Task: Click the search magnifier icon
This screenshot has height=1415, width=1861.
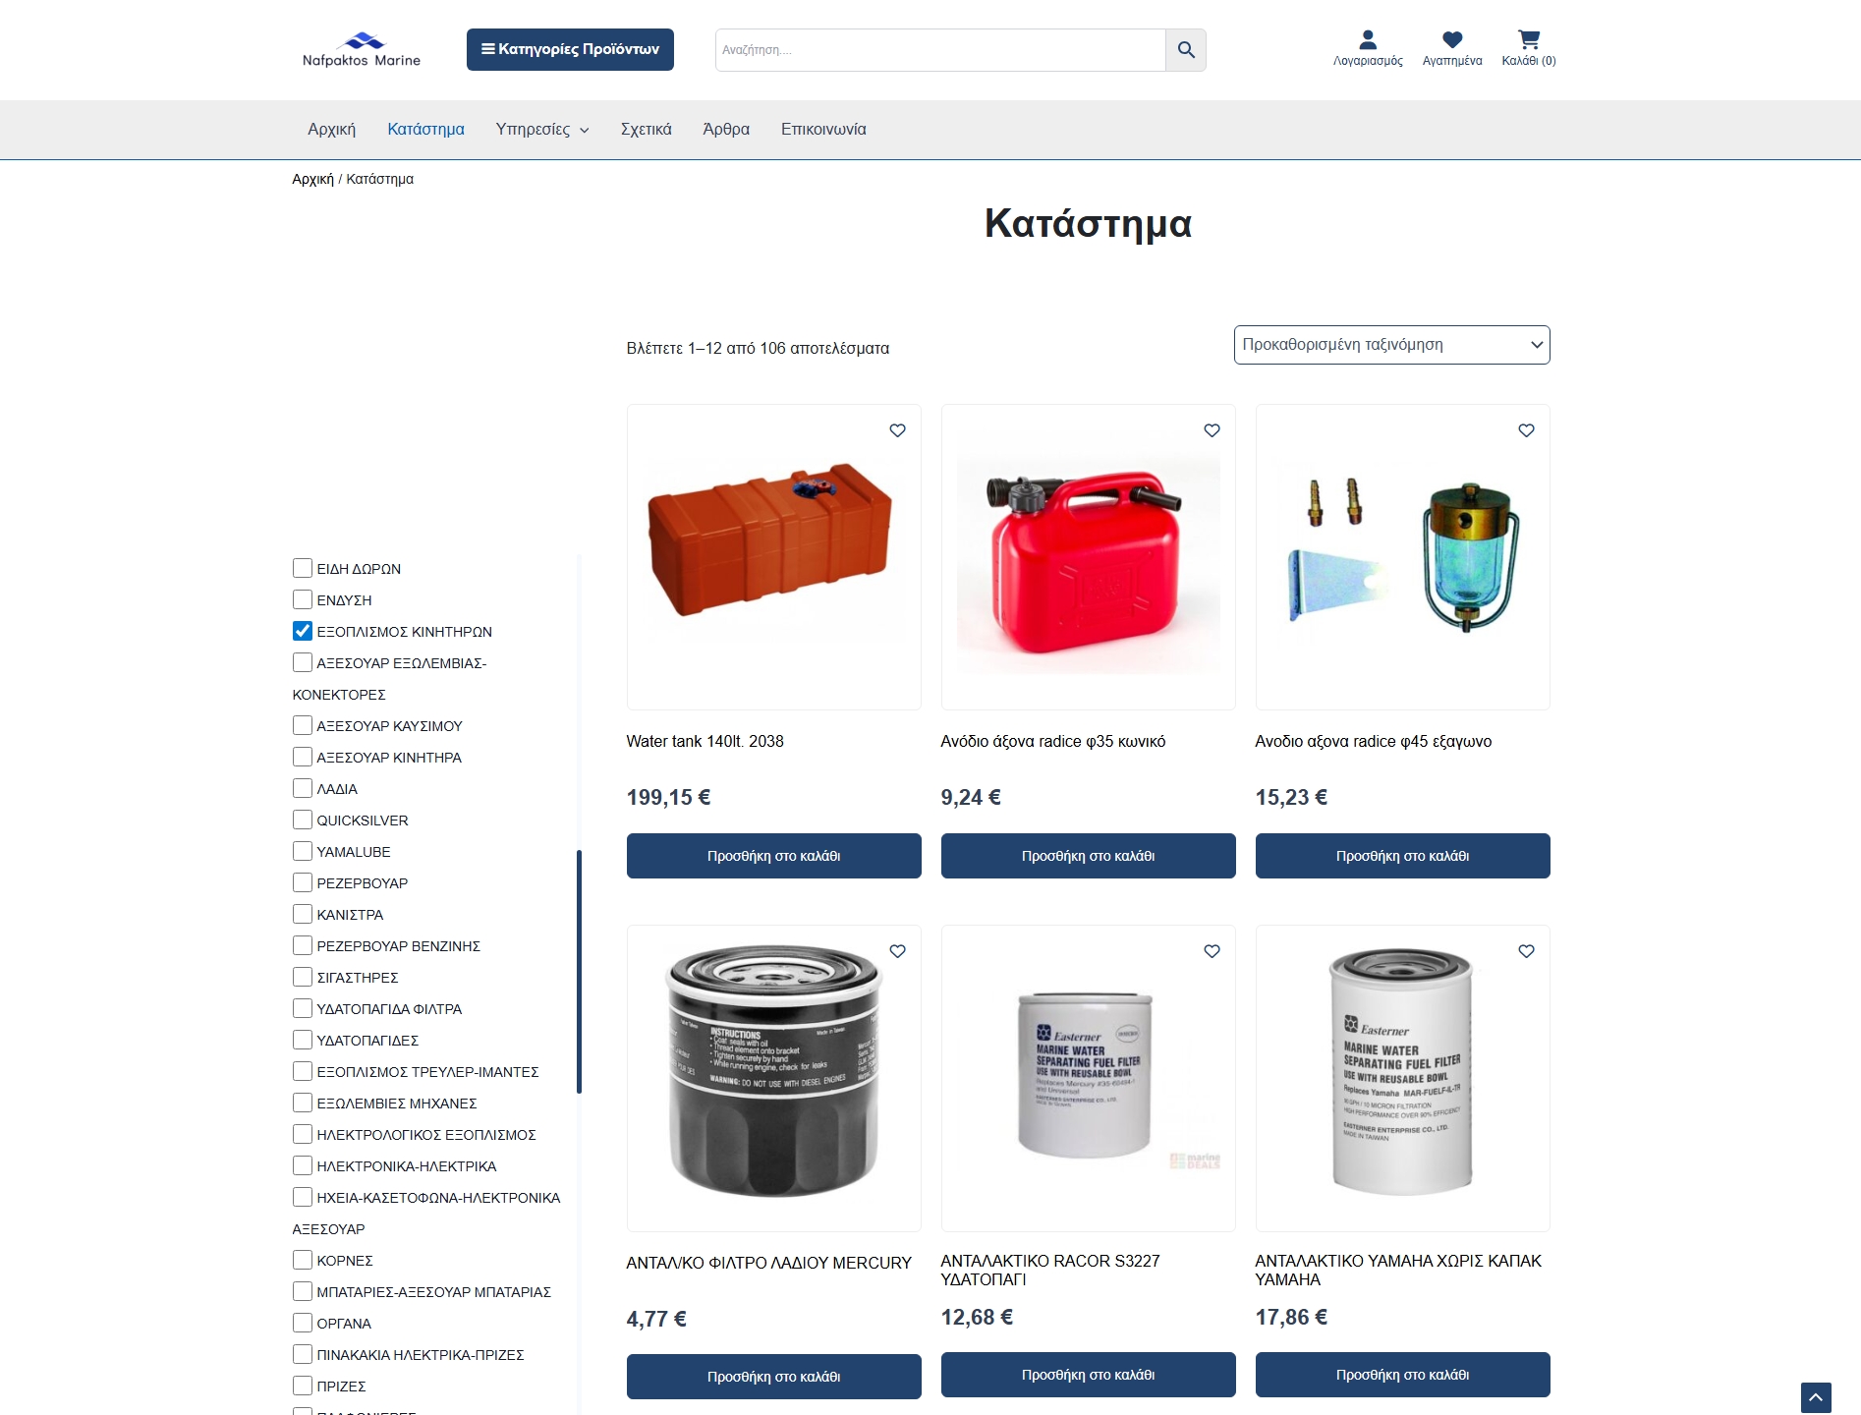Action: pyautogui.click(x=1186, y=50)
